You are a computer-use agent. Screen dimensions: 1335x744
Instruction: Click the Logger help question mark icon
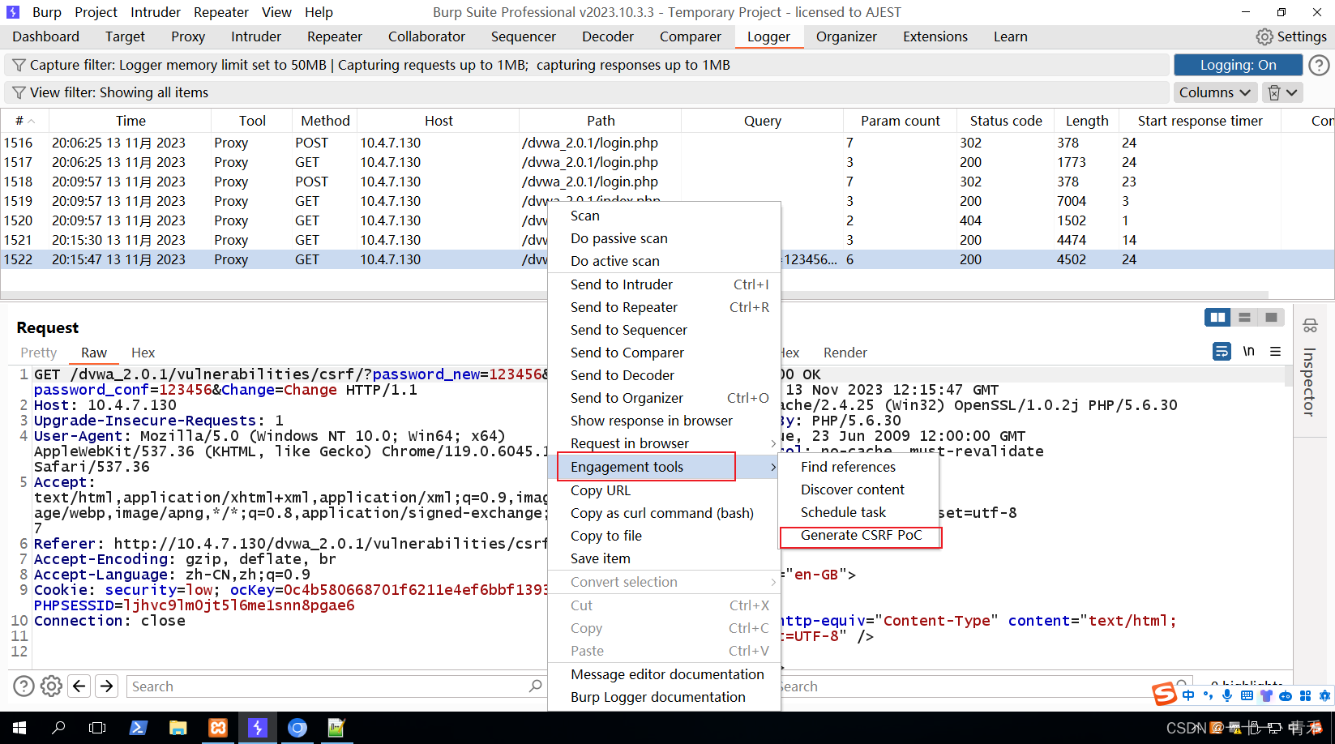1319,65
